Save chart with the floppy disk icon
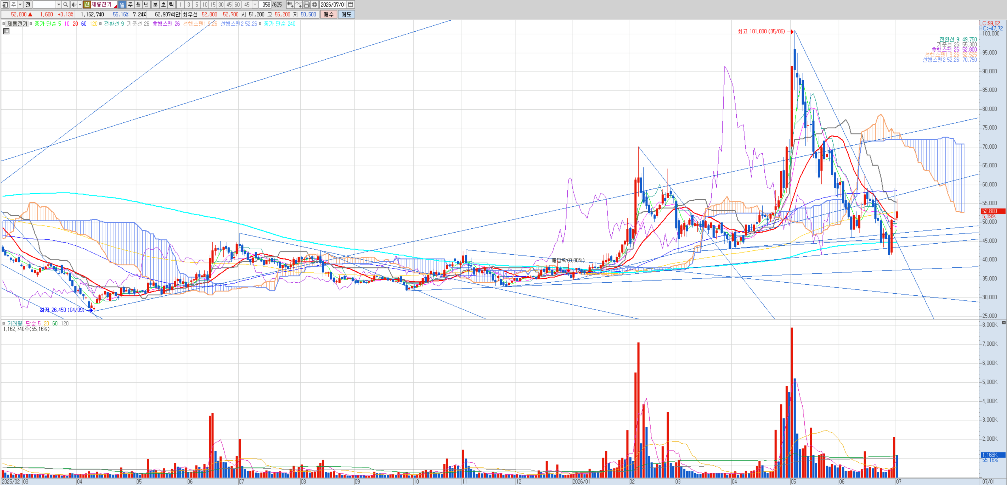Screen dimensions: 1007x485 click(x=307, y=5)
